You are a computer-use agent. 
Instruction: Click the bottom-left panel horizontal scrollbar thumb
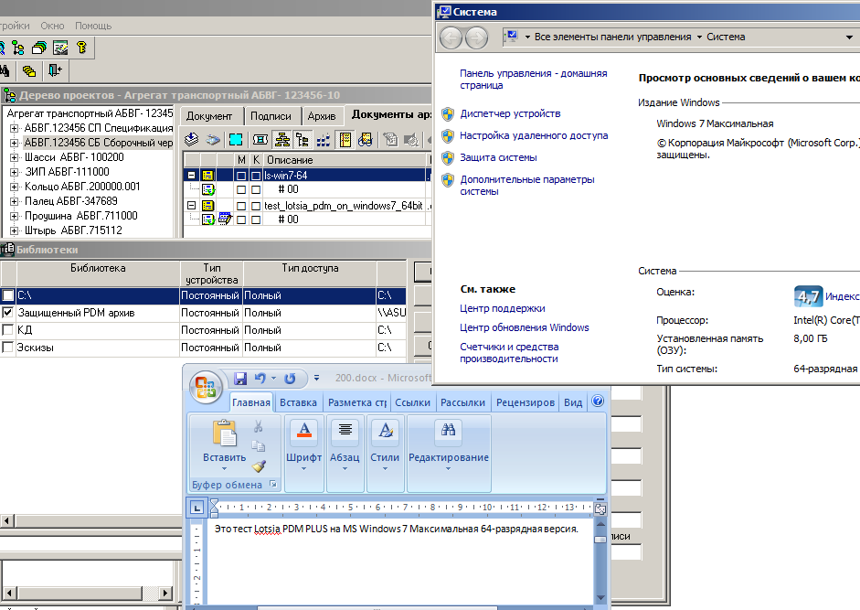(x=79, y=593)
